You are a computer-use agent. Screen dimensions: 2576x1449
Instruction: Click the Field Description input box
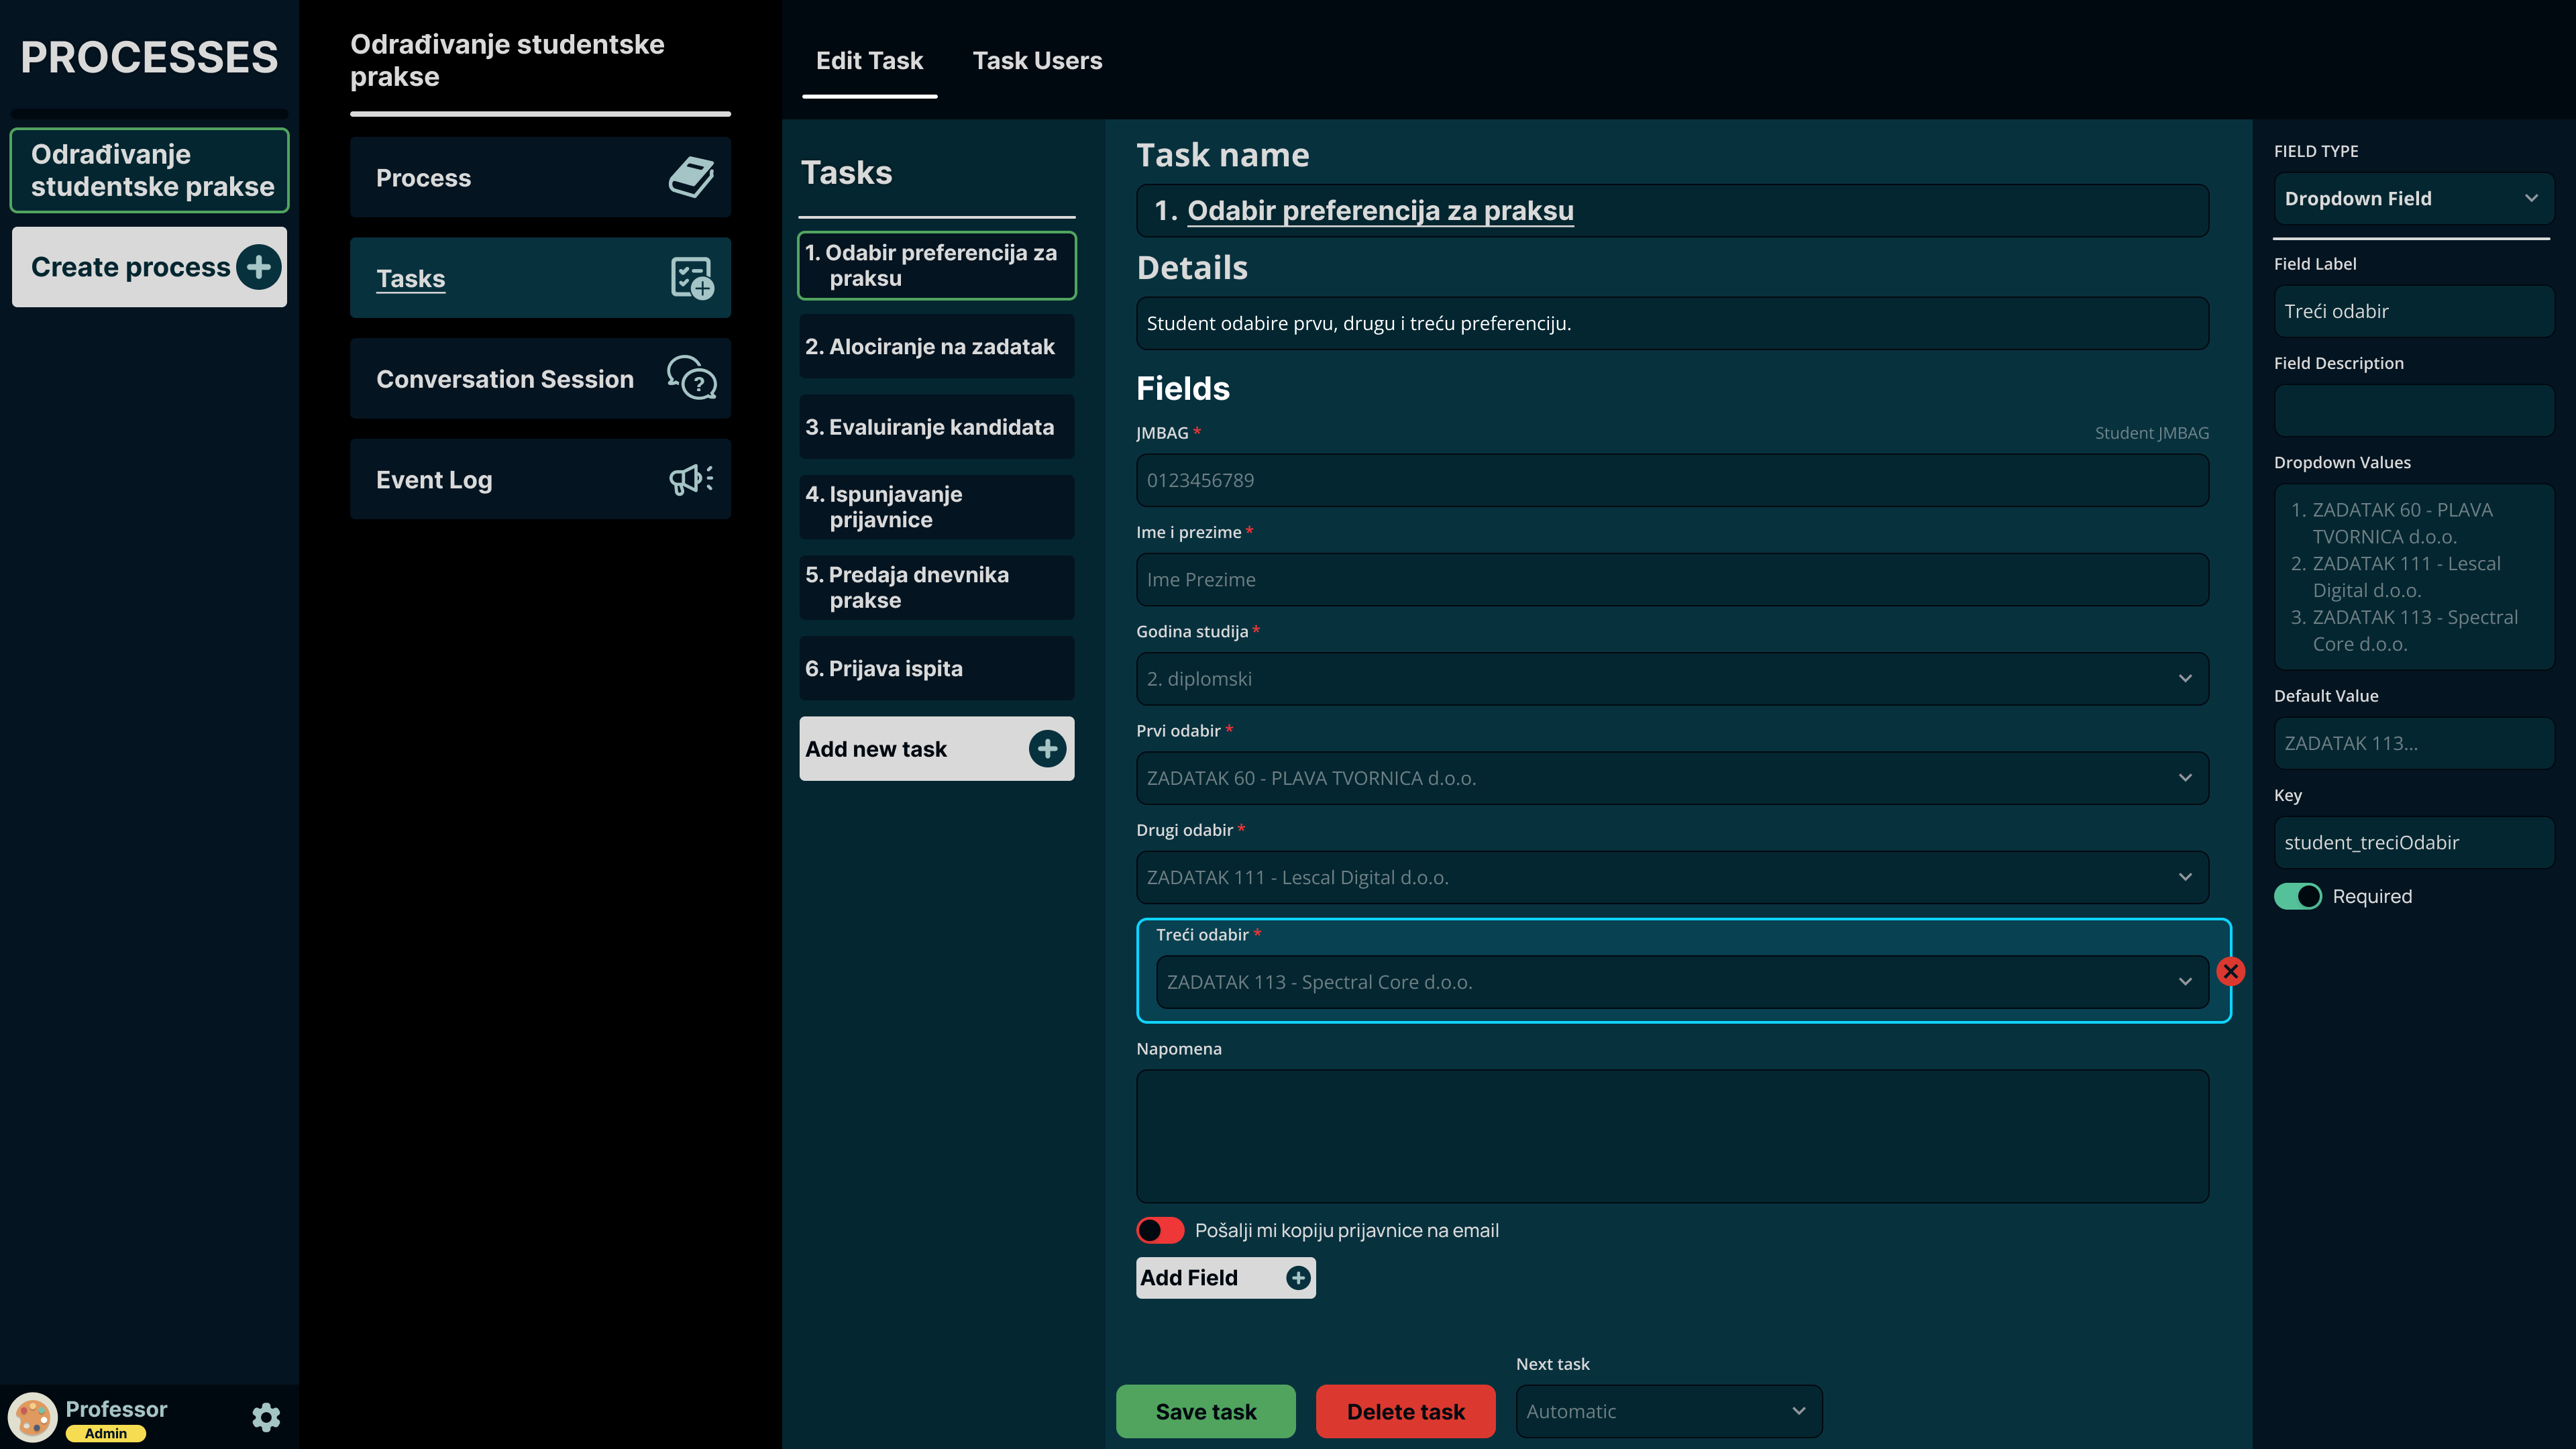tap(2412, 411)
